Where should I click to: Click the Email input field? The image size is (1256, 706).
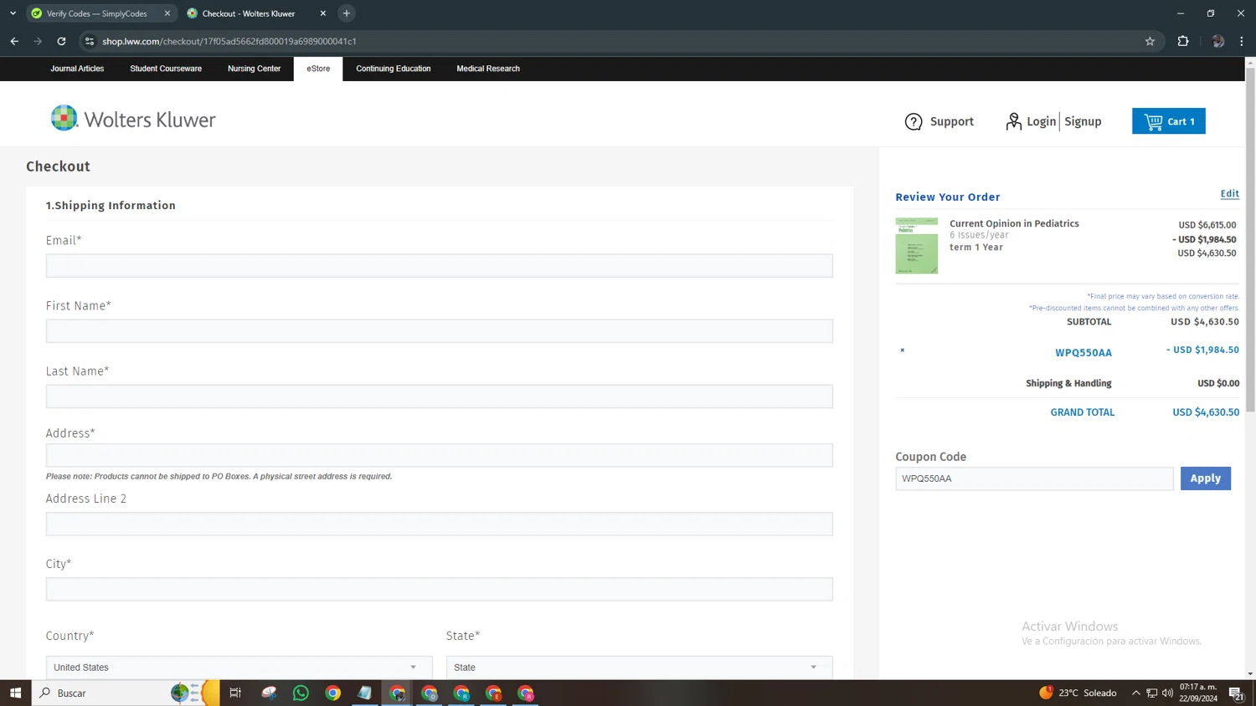click(440, 265)
